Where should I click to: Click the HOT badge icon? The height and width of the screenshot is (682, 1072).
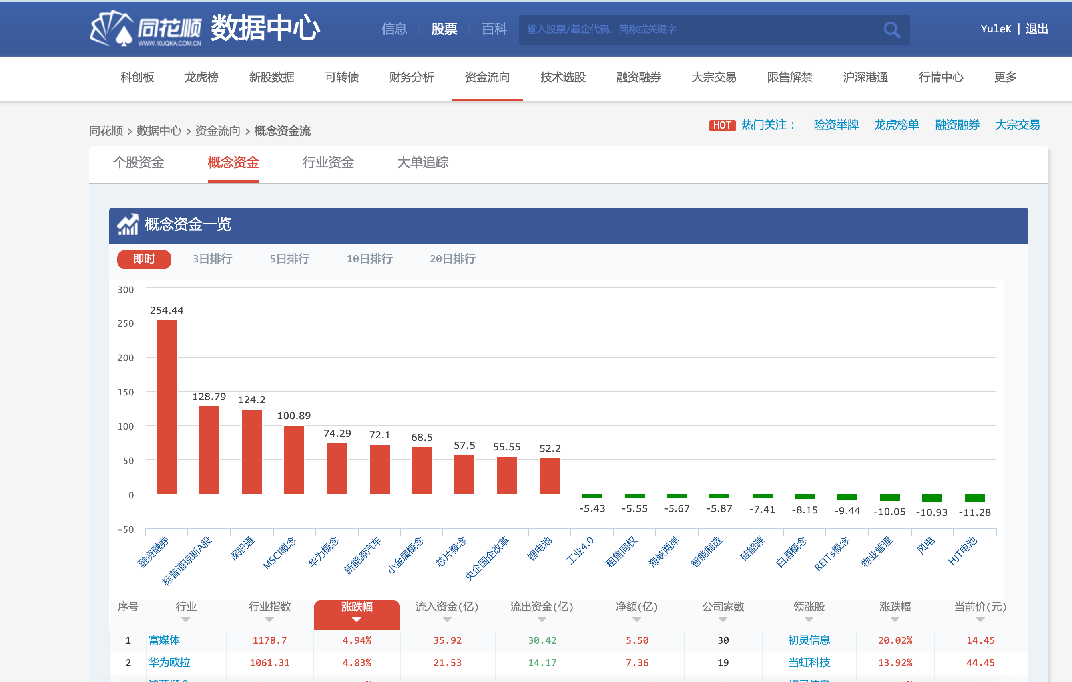(722, 125)
